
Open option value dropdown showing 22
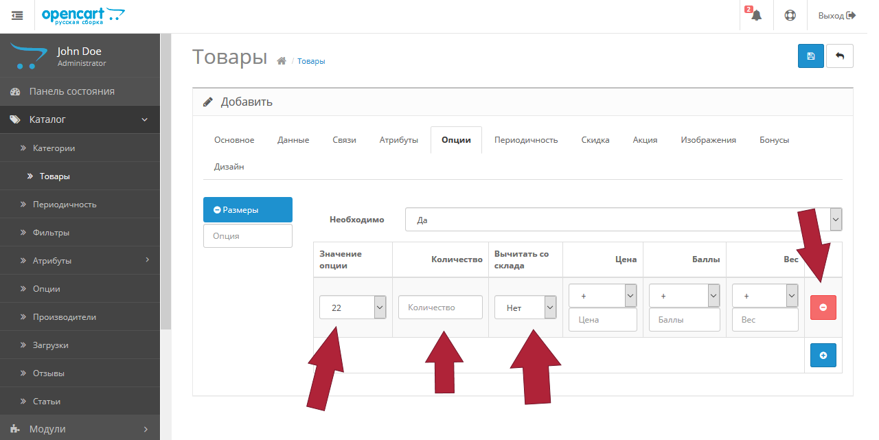click(x=353, y=308)
